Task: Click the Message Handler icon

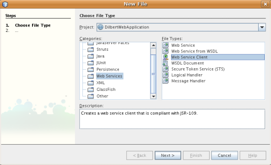Action: [166, 80]
